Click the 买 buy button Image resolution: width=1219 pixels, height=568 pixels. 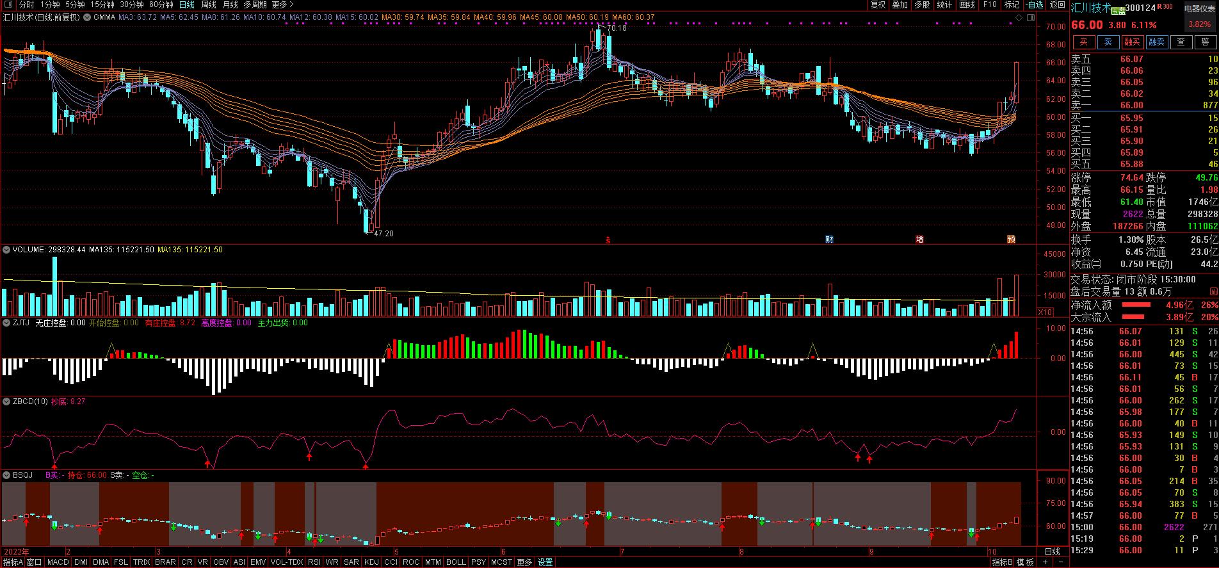click(x=1084, y=42)
